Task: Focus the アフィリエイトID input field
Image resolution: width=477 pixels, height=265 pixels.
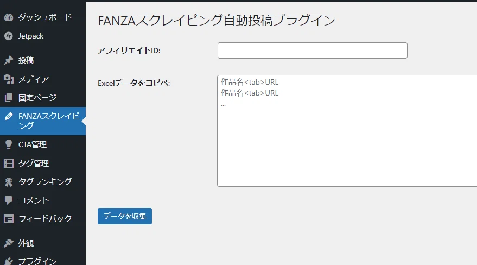Action: (x=313, y=51)
